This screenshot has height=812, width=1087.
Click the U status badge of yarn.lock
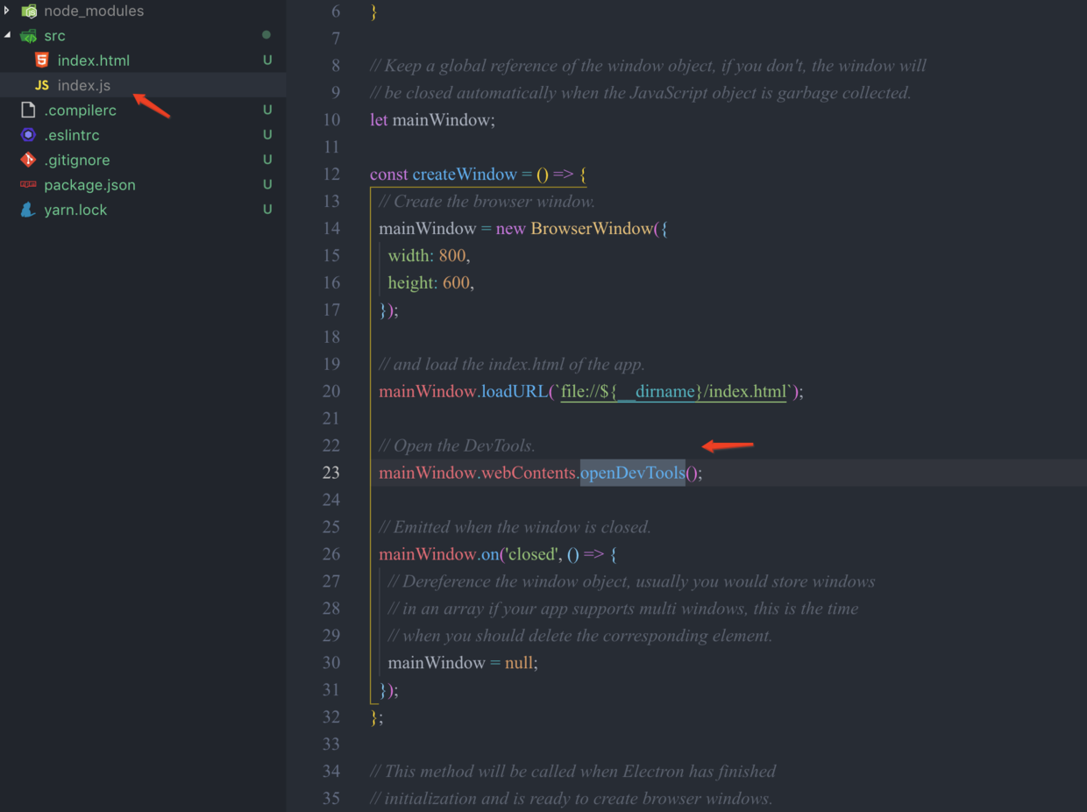coord(267,210)
